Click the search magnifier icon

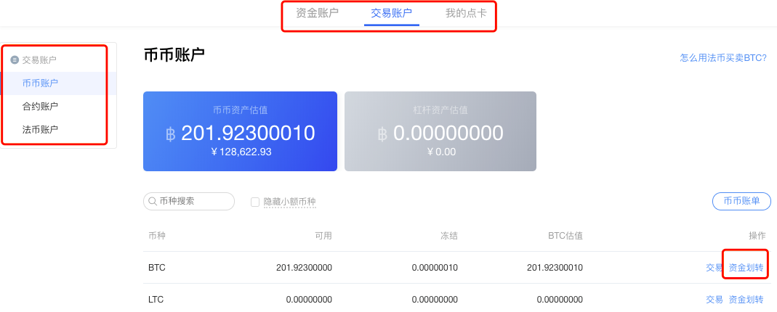tap(153, 202)
